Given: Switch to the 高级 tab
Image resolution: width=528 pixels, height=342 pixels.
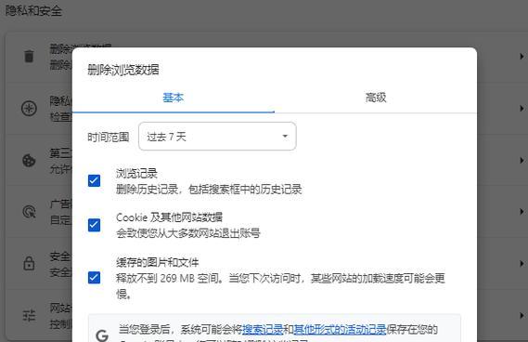Looking at the screenshot, I should [376, 98].
